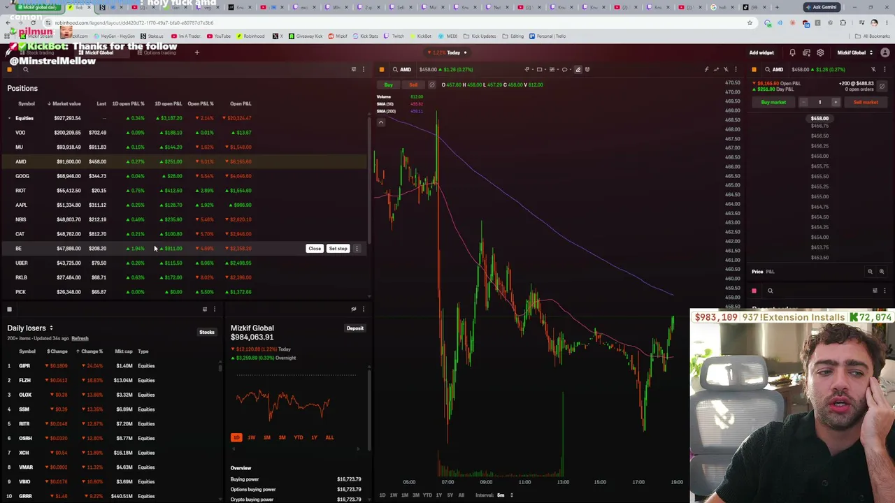Click Sell market in order ticket
The height and width of the screenshot is (503, 895).
[x=866, y=102]
